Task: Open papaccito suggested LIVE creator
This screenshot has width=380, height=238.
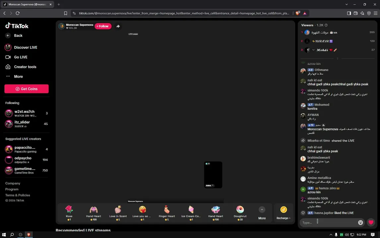Action: click(27, 149)
